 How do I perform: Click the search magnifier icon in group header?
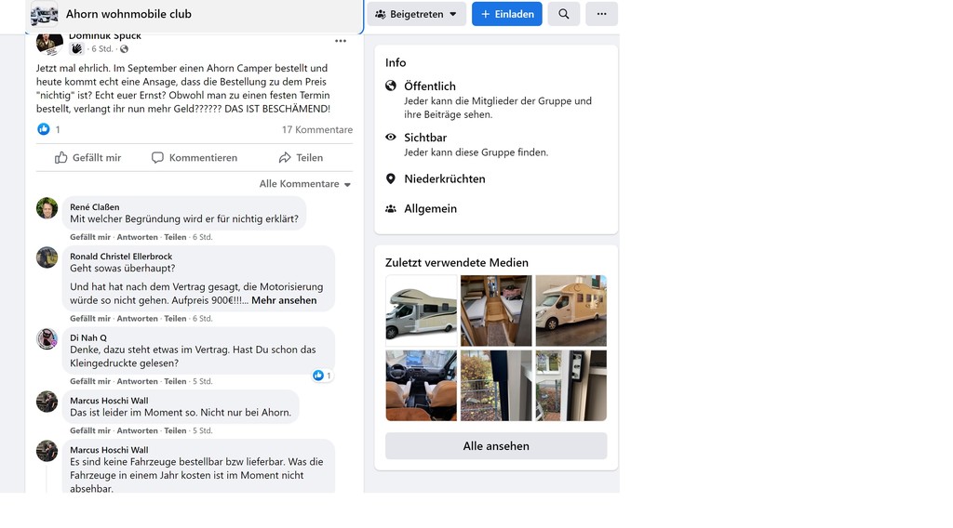[x=563, y=14]
